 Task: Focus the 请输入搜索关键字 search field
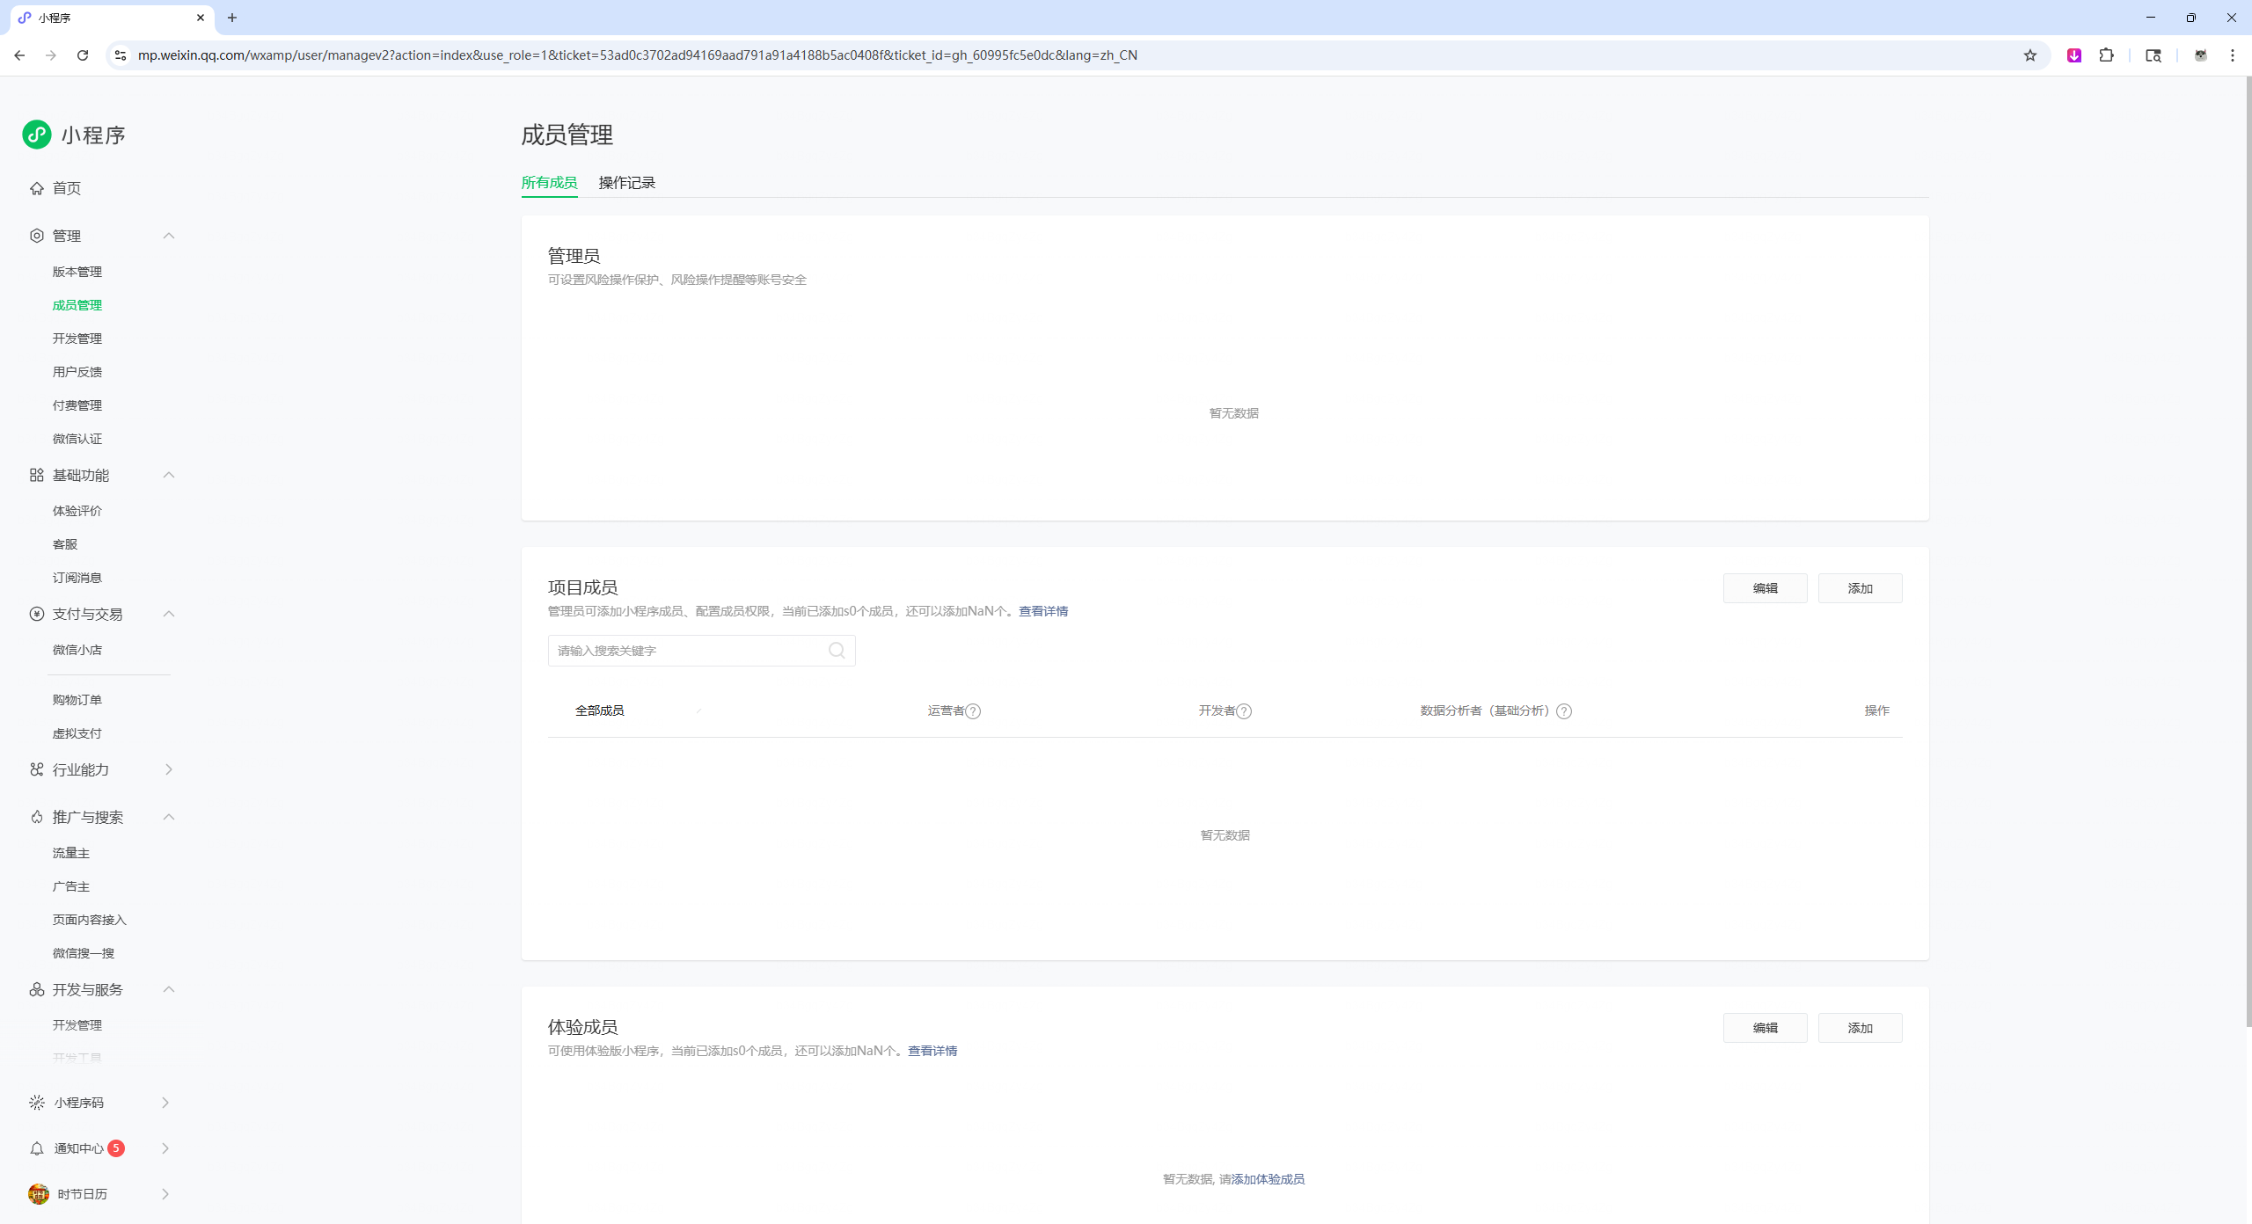[x=686, y=651]
